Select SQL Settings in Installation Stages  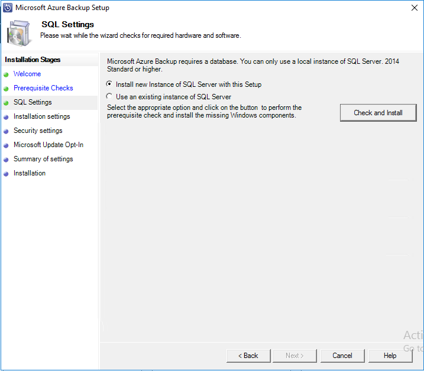coord(33,102)
